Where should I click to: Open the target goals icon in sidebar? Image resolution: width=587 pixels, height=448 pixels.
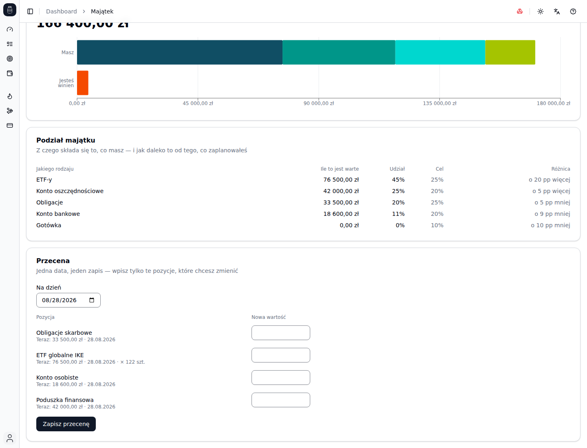pos(10,59)
